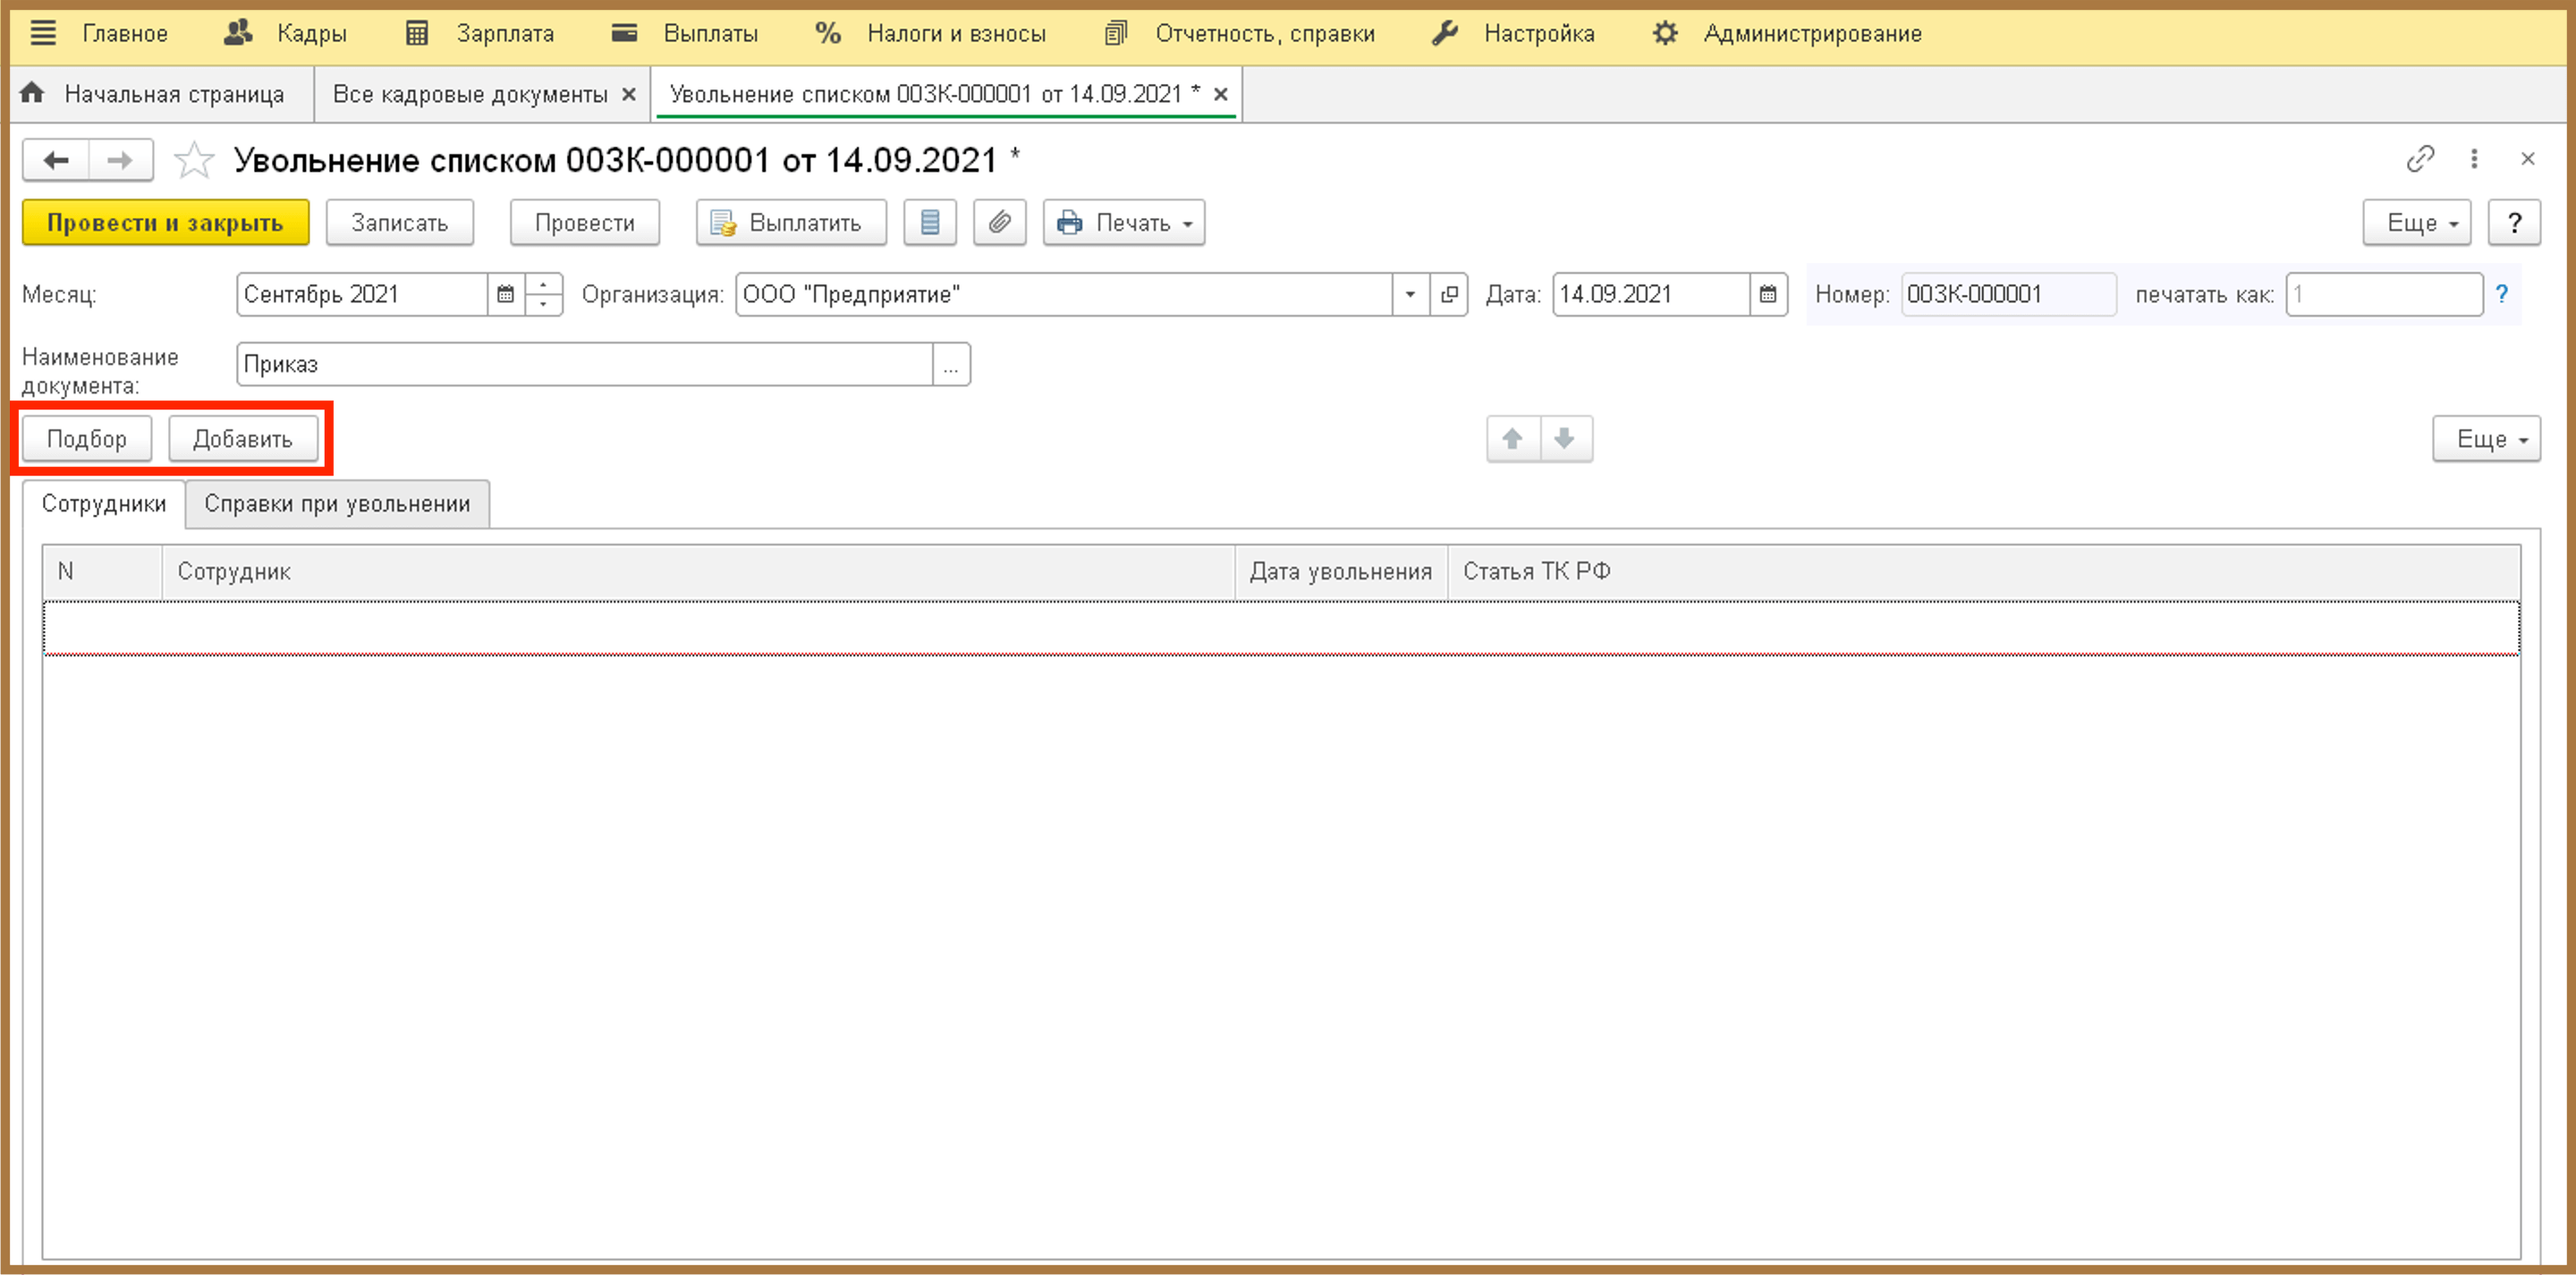Close the Все кадровые документы tab
The width and height of the screenshot is (2576, 1275).
pyautogui.click(x=629, y=94)
